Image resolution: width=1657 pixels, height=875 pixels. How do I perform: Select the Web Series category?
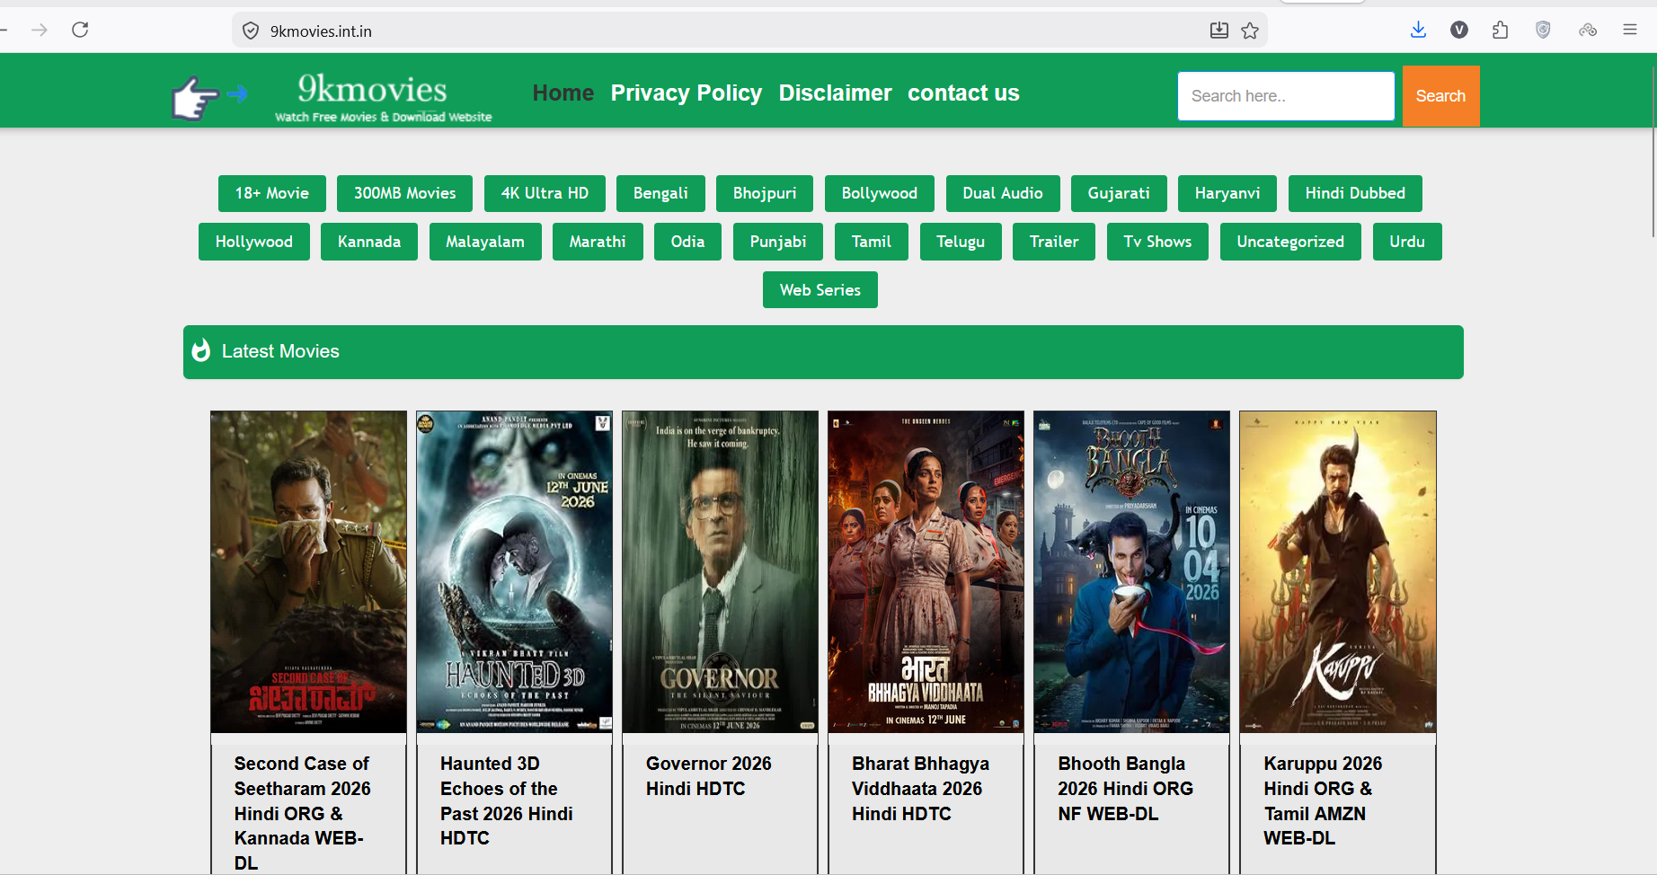pos(820,290)
